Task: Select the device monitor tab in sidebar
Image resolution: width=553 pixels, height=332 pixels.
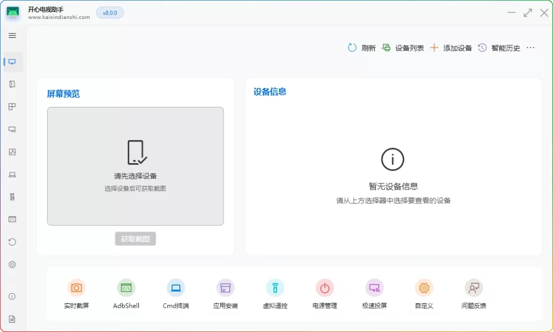Action: 12,62
